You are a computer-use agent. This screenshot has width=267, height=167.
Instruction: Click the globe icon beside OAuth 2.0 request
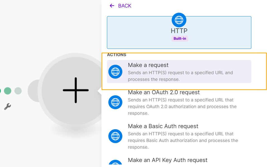click(115, 102)
